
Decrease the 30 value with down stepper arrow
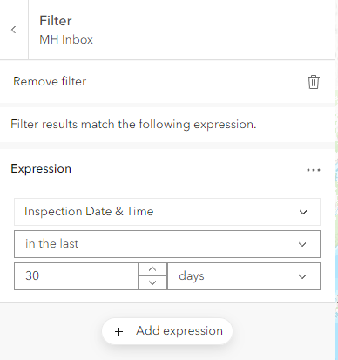pos(152,282)
